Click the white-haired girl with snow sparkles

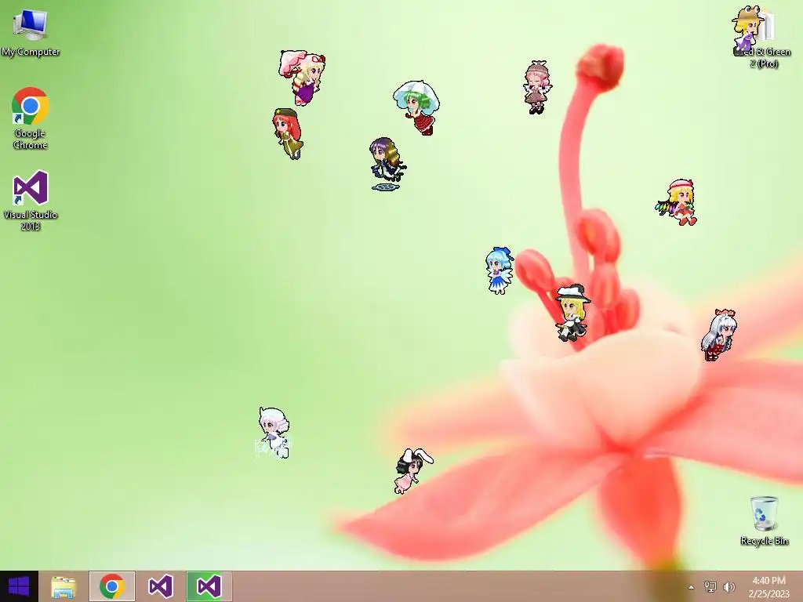[x=274, y=433]
